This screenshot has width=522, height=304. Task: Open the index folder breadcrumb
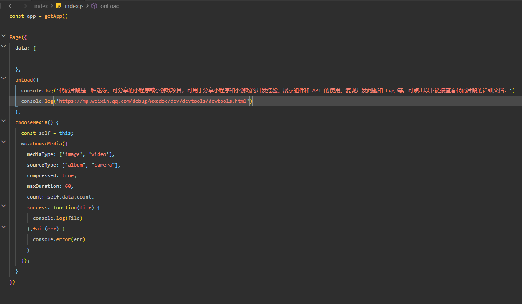click(41, 6)
